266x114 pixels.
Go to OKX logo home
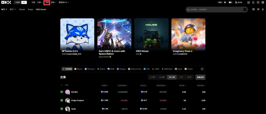(x=6, y=2)
